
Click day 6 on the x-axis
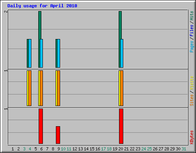pos(41,149)
